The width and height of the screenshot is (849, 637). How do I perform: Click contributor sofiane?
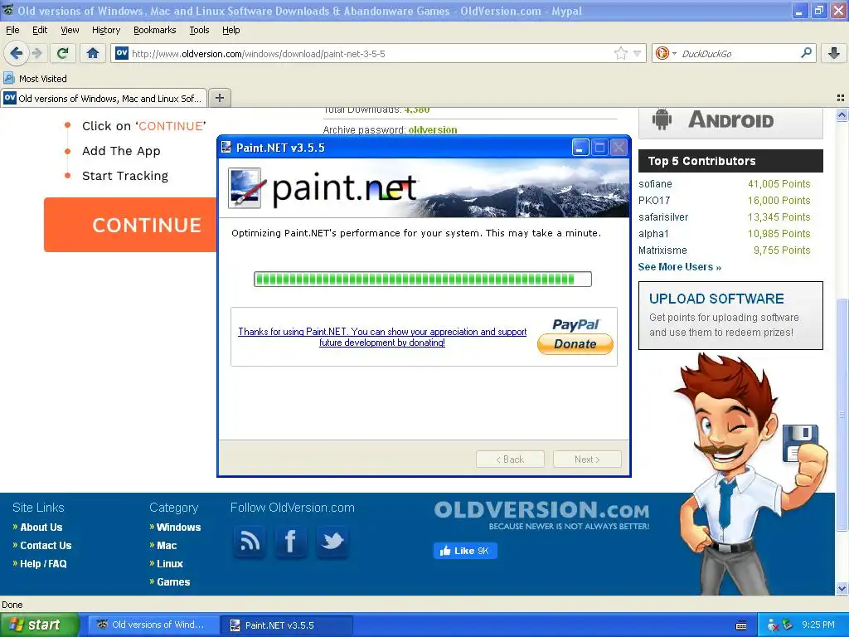[x=655, y=184]
